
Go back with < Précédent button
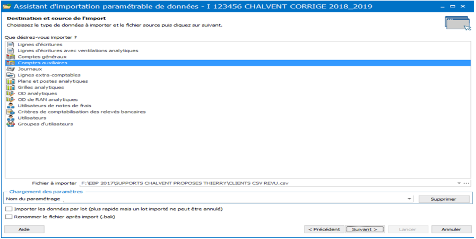[x=324, y=229]
